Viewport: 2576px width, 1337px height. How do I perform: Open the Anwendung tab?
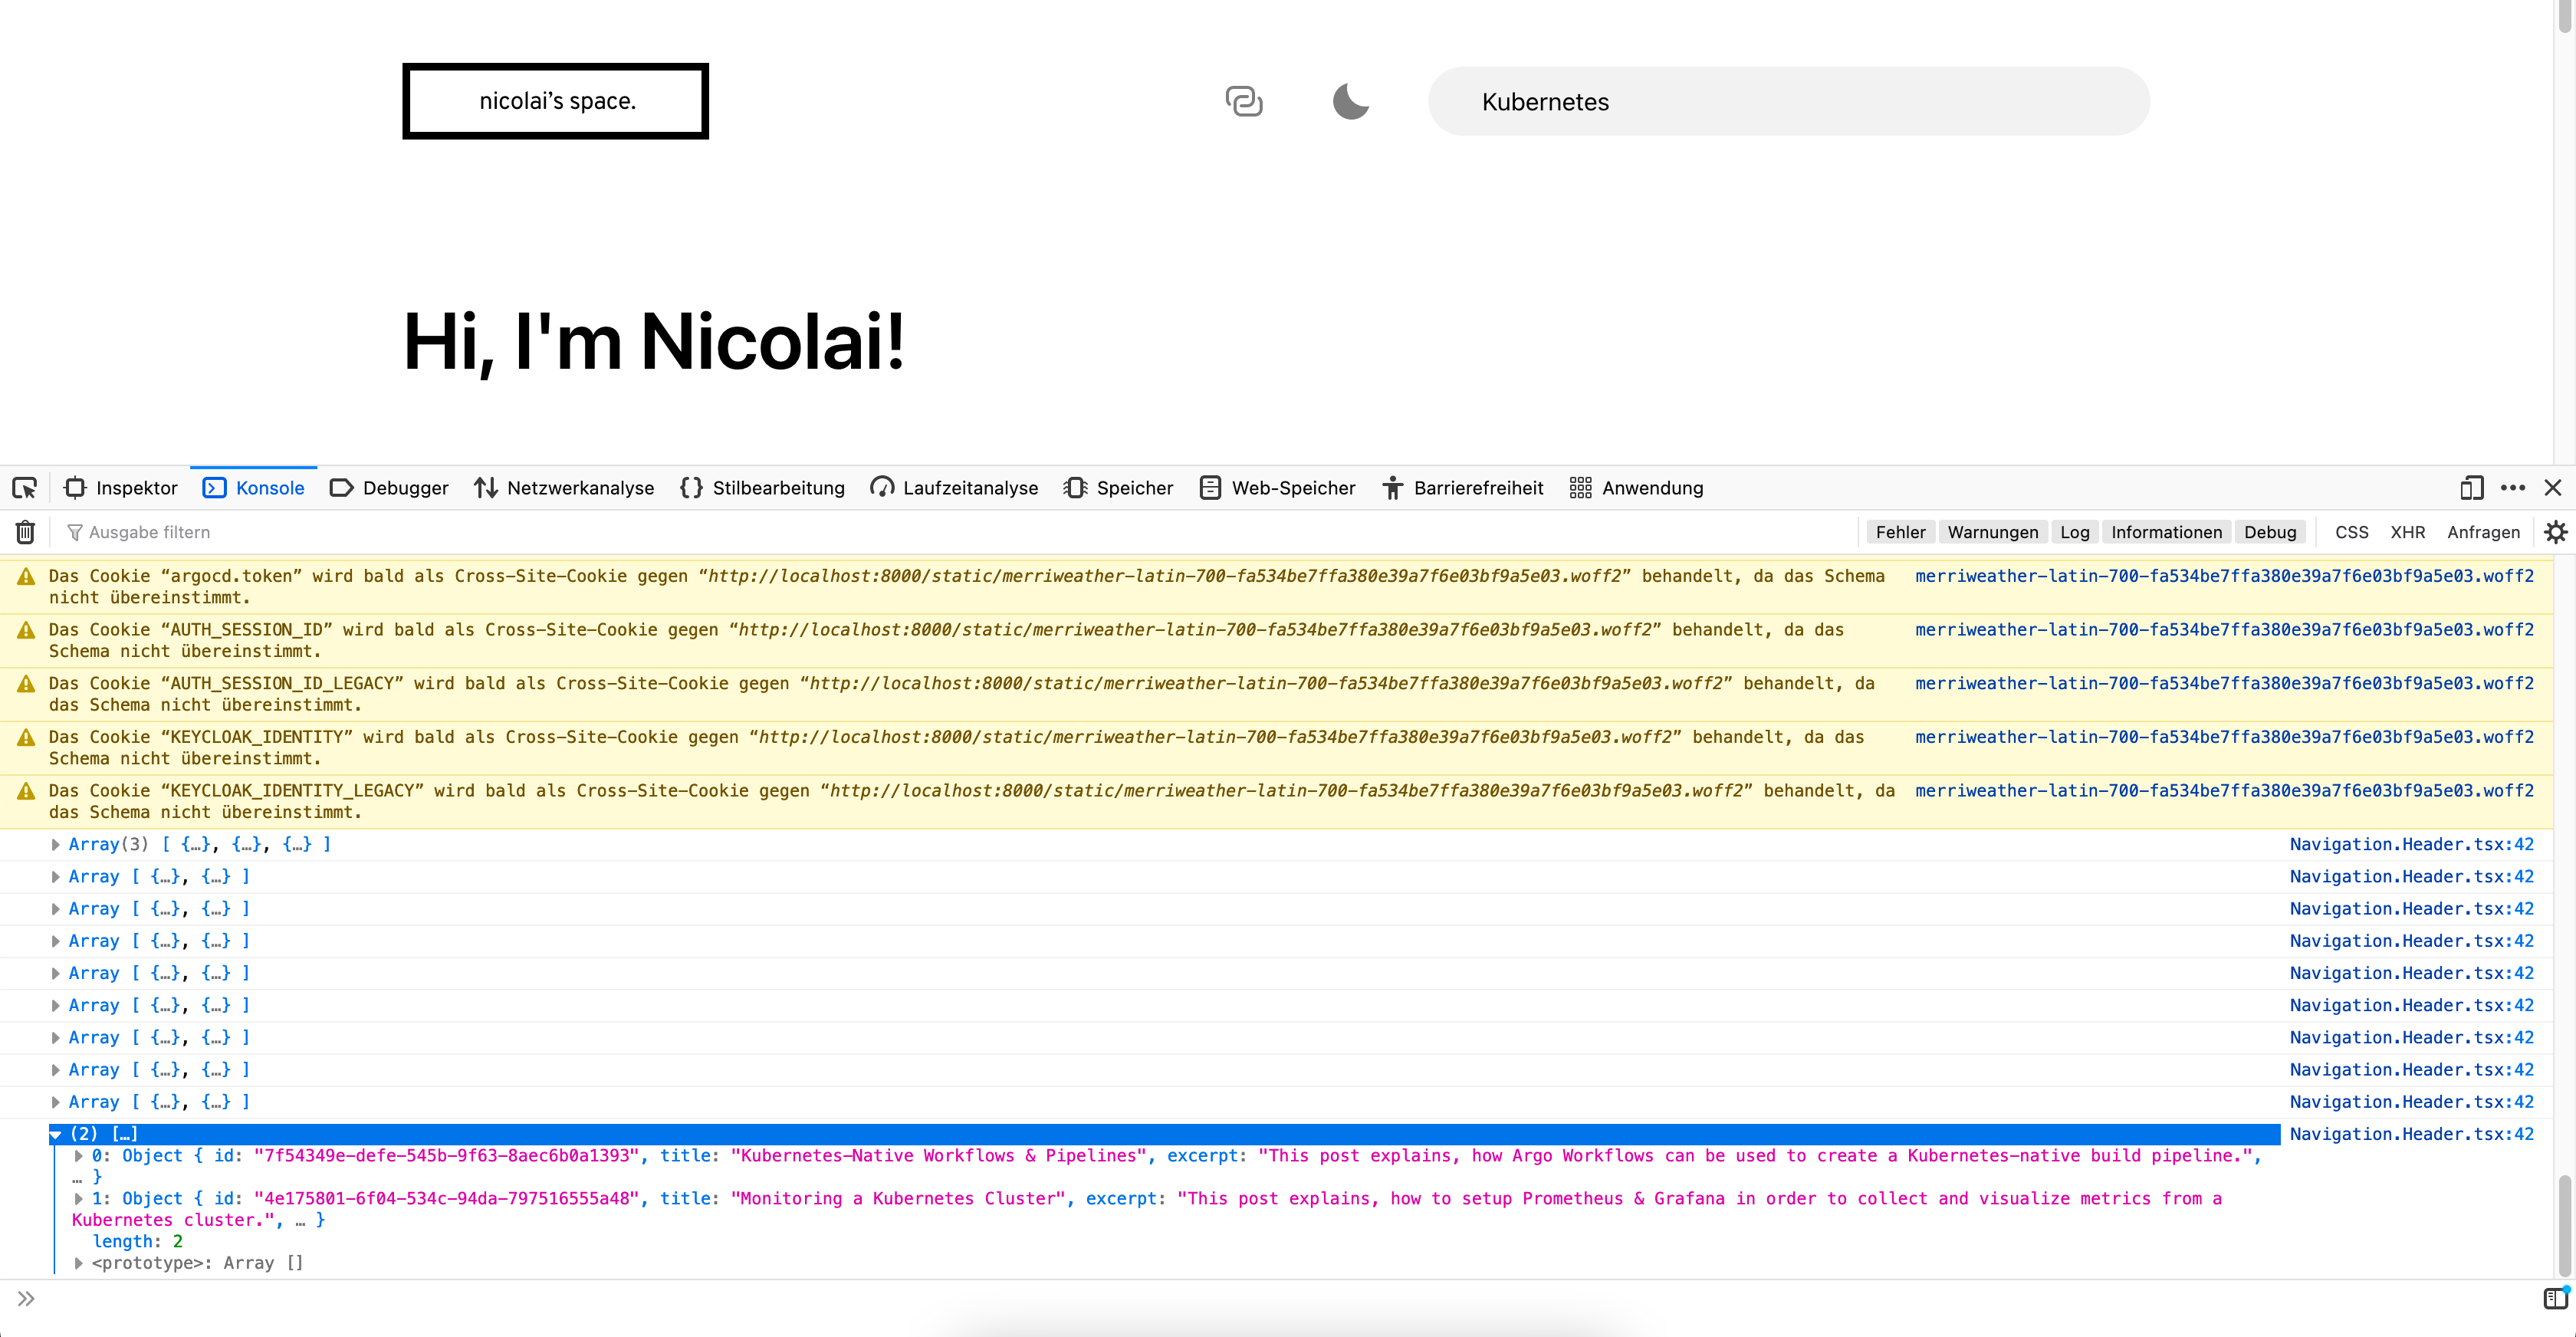[x=1637, y=488]
